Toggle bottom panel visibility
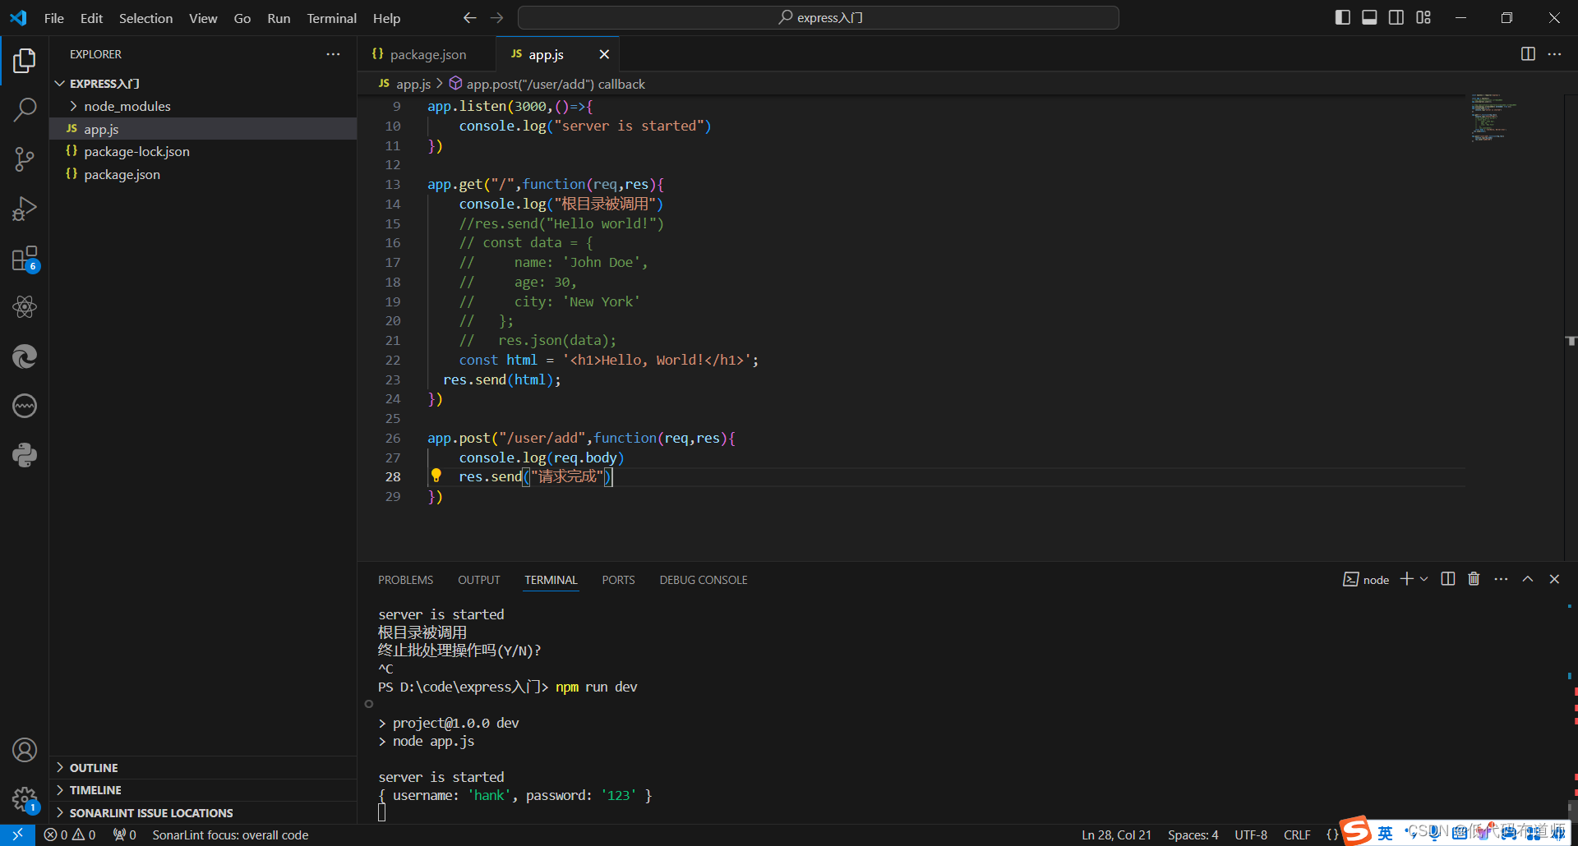Viewport: 1578px width, 846px height. (1369, 17)
